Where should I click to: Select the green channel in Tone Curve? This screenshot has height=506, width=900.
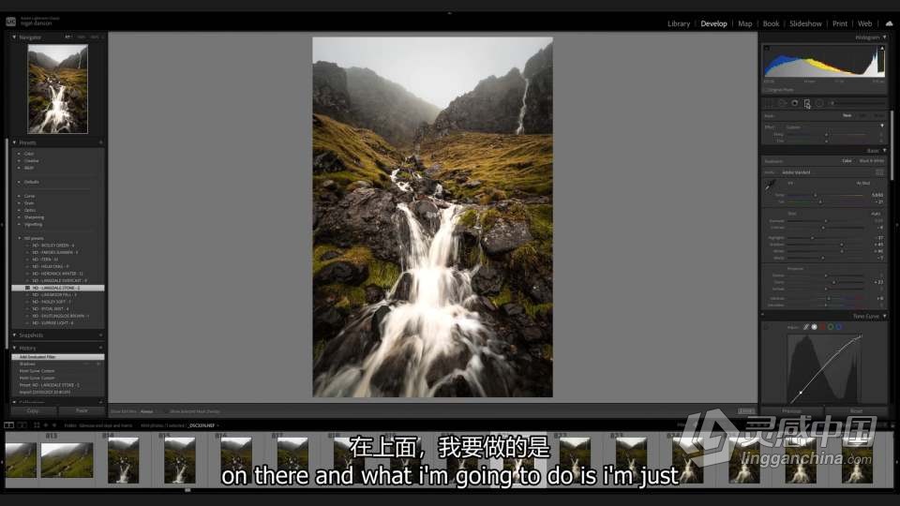click(x=831, y=327)
